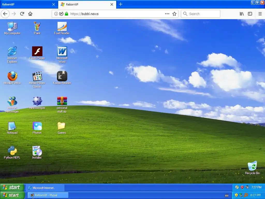
Task: Open the My Computer desktop icon
Action: (12, 28)
